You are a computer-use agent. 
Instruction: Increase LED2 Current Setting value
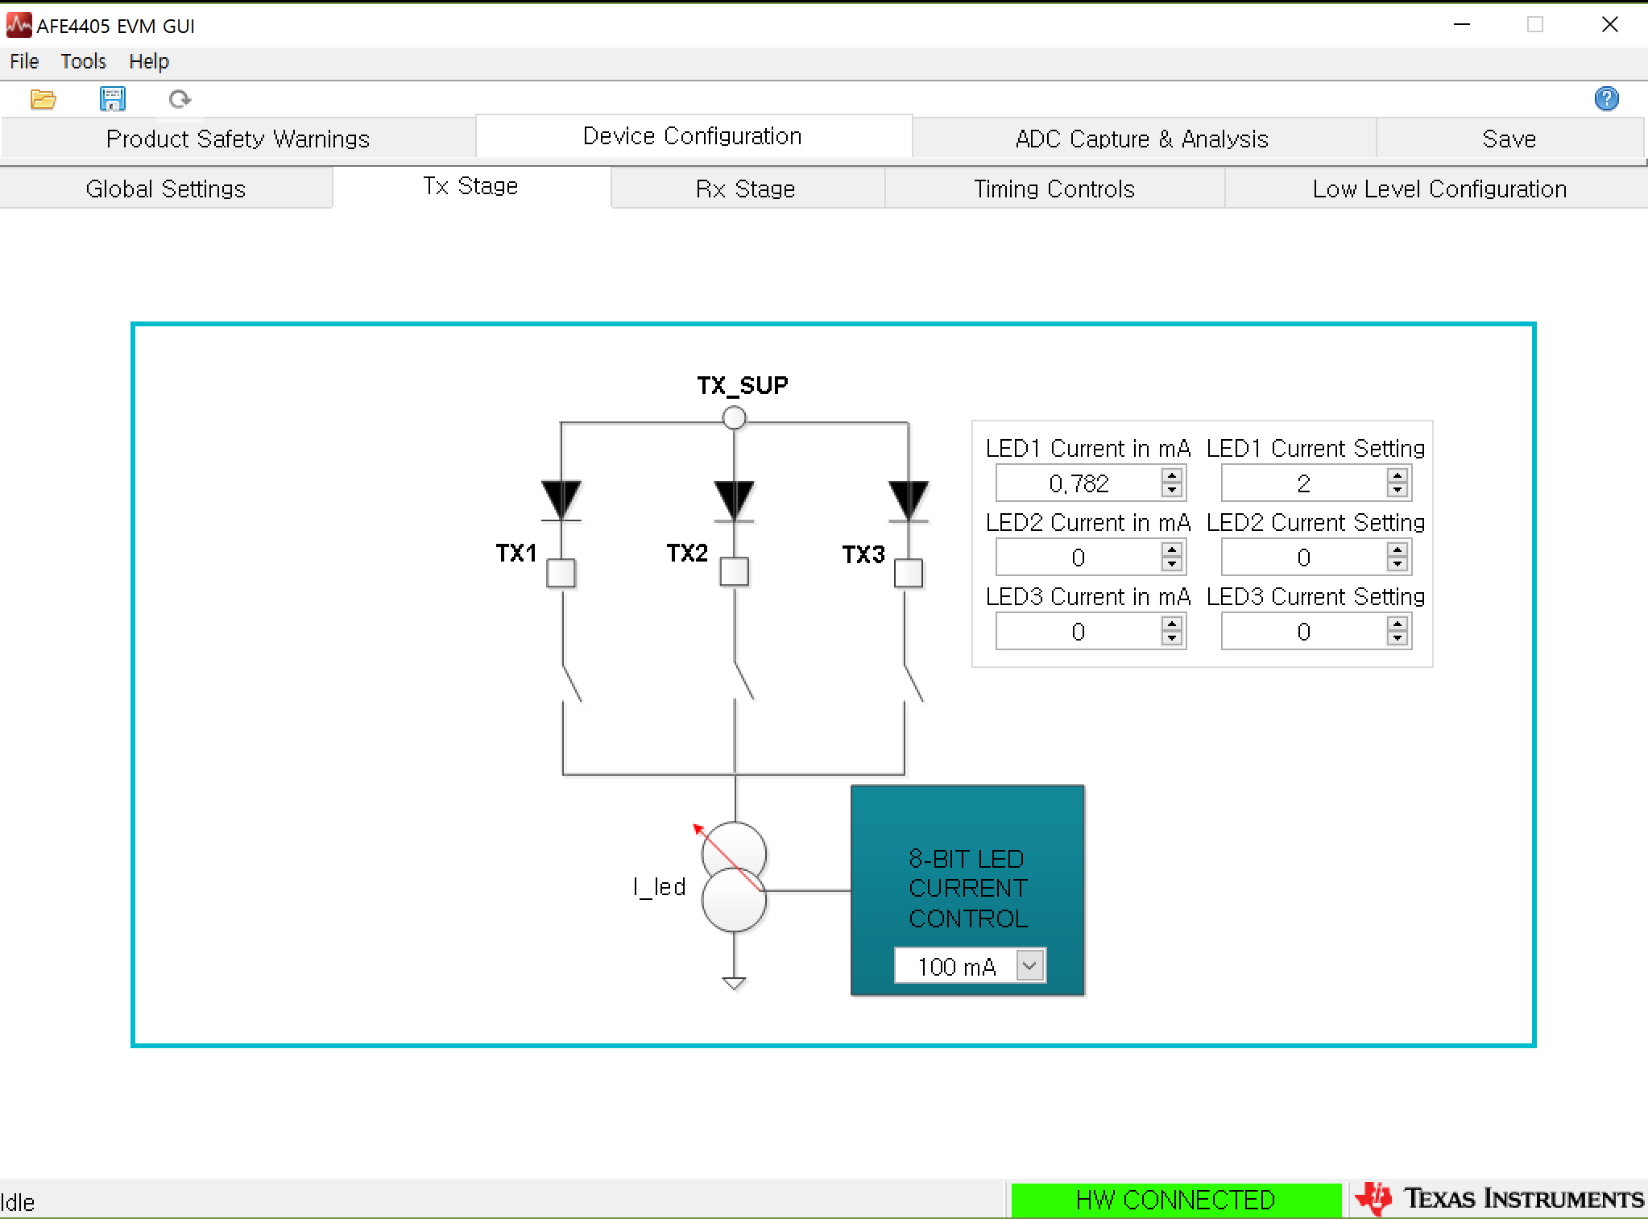(x=1397, y=549)
